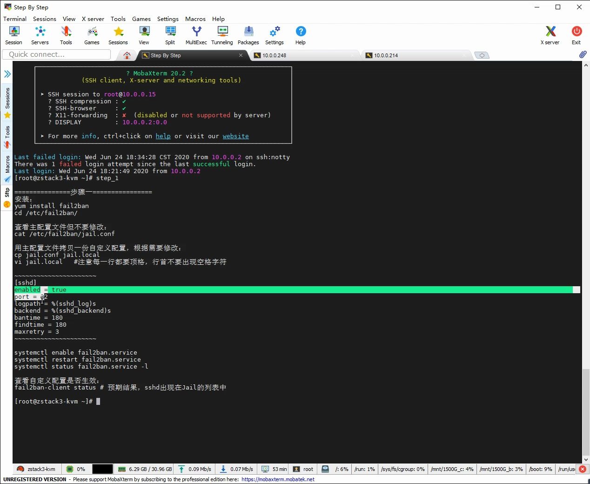Go to the Home tab icon

[127, 55]
